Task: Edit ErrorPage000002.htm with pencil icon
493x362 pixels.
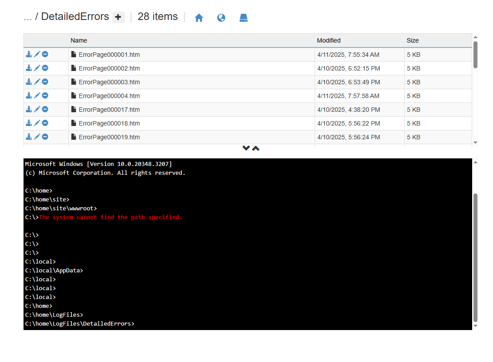Action: [x=37, y=68]
